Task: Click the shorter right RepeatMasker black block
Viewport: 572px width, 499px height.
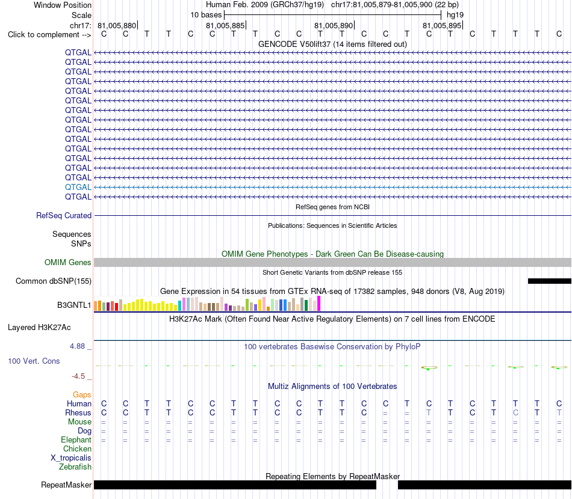Action: [x=485, y=485]
